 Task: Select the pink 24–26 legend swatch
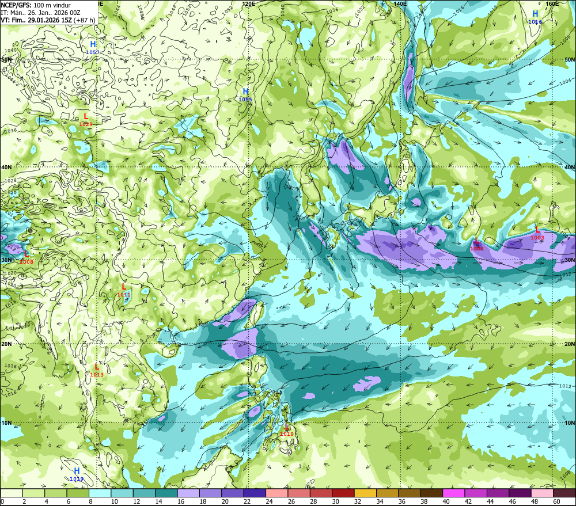point(276,493)
